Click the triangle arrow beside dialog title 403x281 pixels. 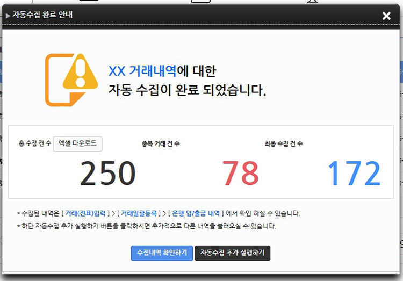click(8, 16)
